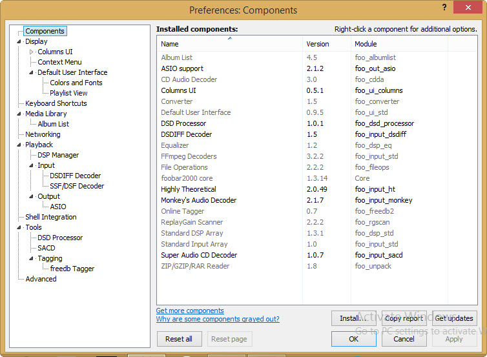Open the Context Menu preferences page

59,62
